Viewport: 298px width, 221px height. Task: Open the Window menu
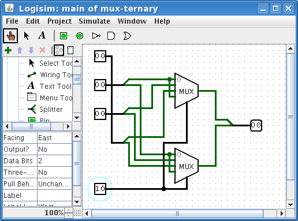click(132, 21)
